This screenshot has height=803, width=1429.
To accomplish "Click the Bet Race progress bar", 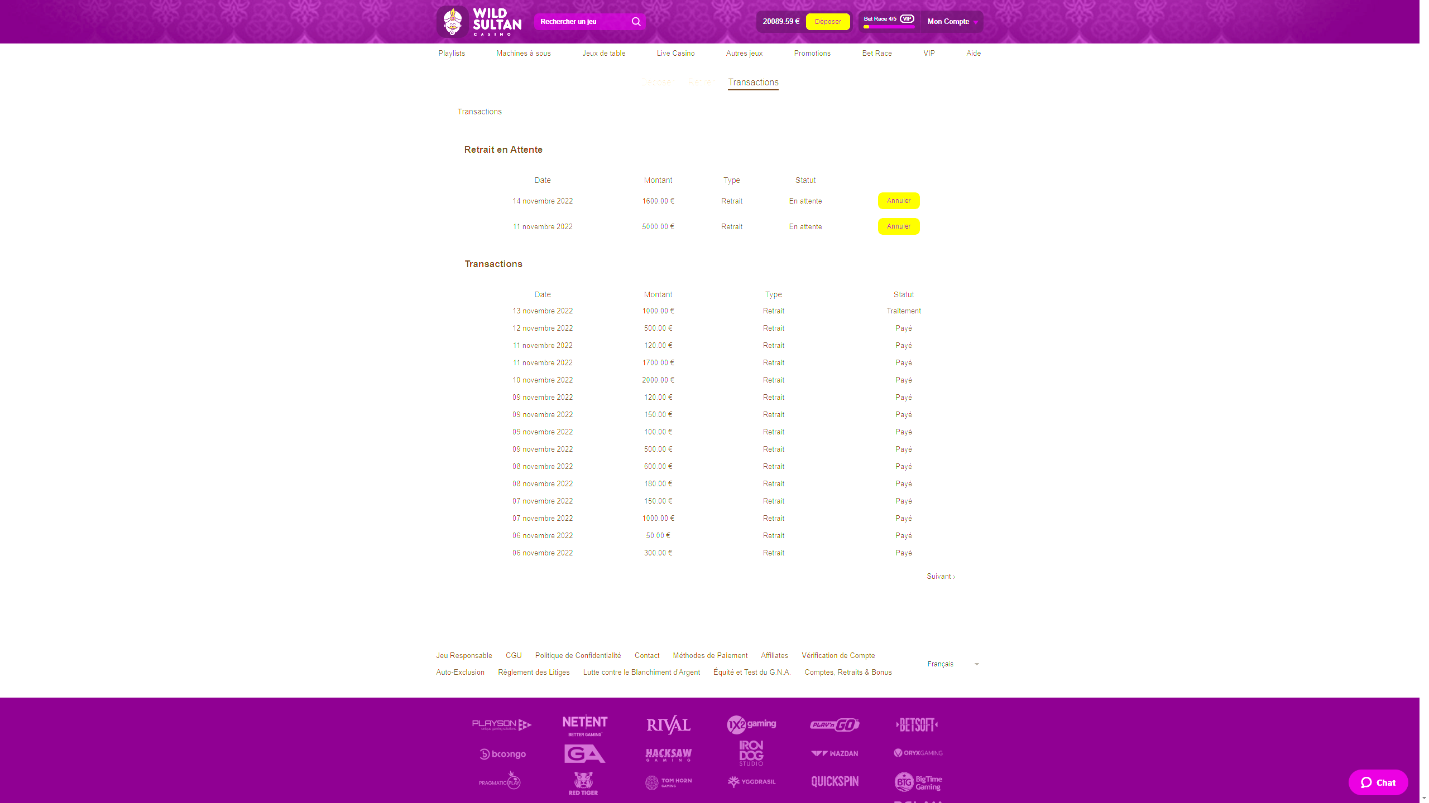I will [889, 27].
